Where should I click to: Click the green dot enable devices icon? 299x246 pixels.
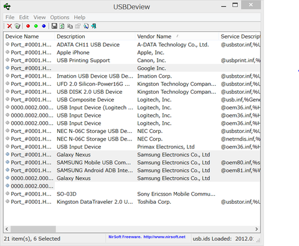36,26
